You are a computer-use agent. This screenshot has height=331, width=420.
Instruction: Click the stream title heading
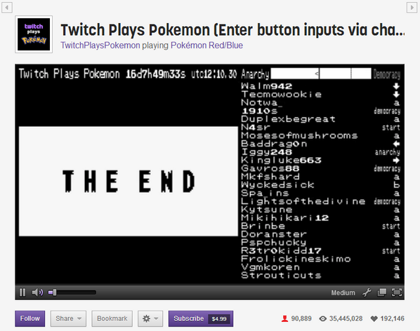(232, 29)
